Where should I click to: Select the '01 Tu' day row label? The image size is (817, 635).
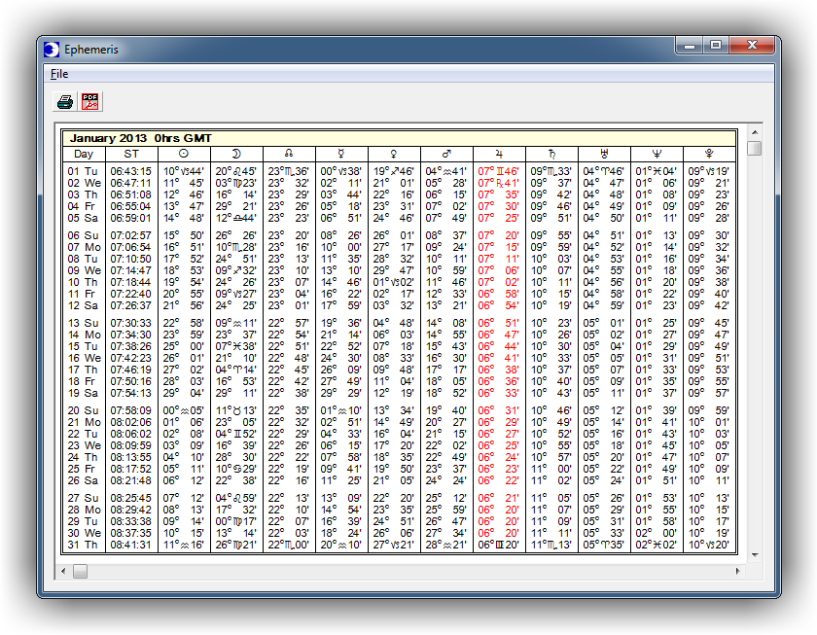click(83, 171)
